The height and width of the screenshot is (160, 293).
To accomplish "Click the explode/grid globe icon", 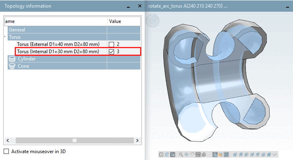I will click(x=204, y=155).
